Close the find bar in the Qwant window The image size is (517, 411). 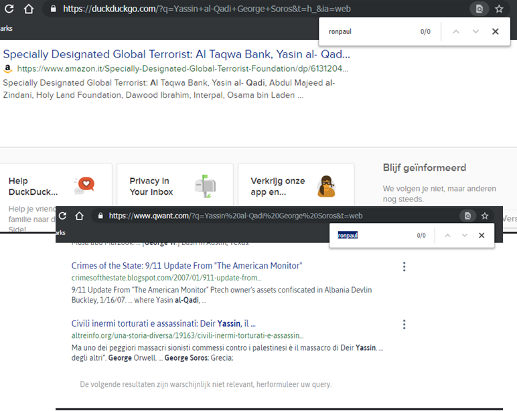click(x=482, y=236)
